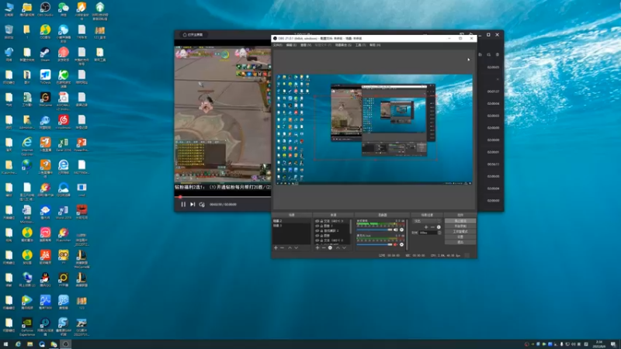Image resolution: width=621 pixels, height=349 pixels.
Task: Move the selected scene up
Action: click(x=290, y=247)
